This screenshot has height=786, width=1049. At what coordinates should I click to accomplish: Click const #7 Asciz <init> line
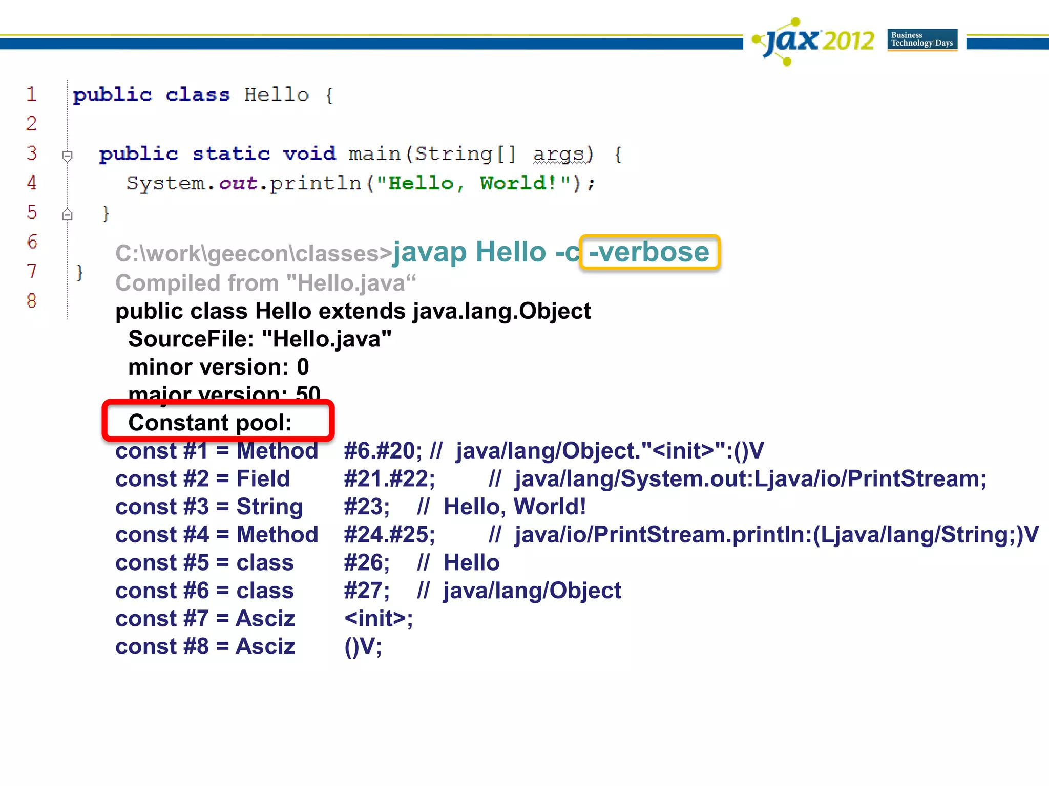click(x=264, y=619)
